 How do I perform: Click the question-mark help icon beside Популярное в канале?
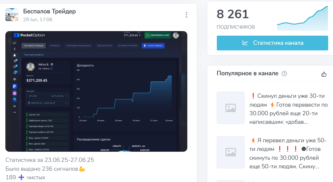click(x=284, y=74)
